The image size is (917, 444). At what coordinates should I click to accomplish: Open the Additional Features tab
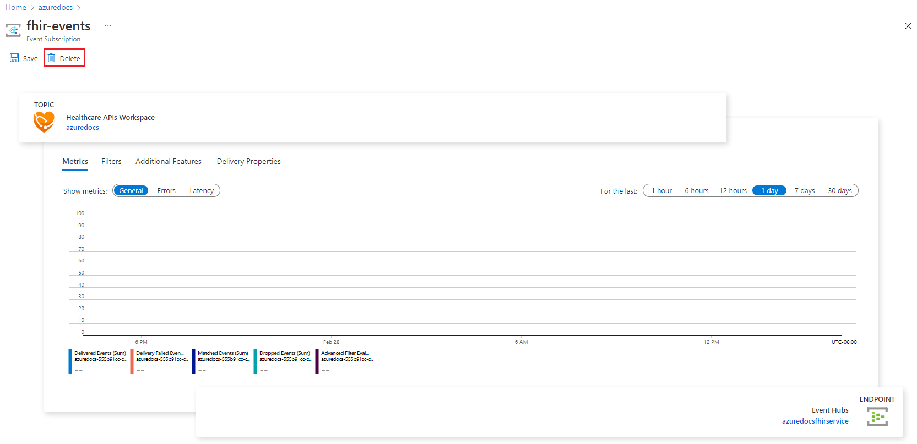169,161
